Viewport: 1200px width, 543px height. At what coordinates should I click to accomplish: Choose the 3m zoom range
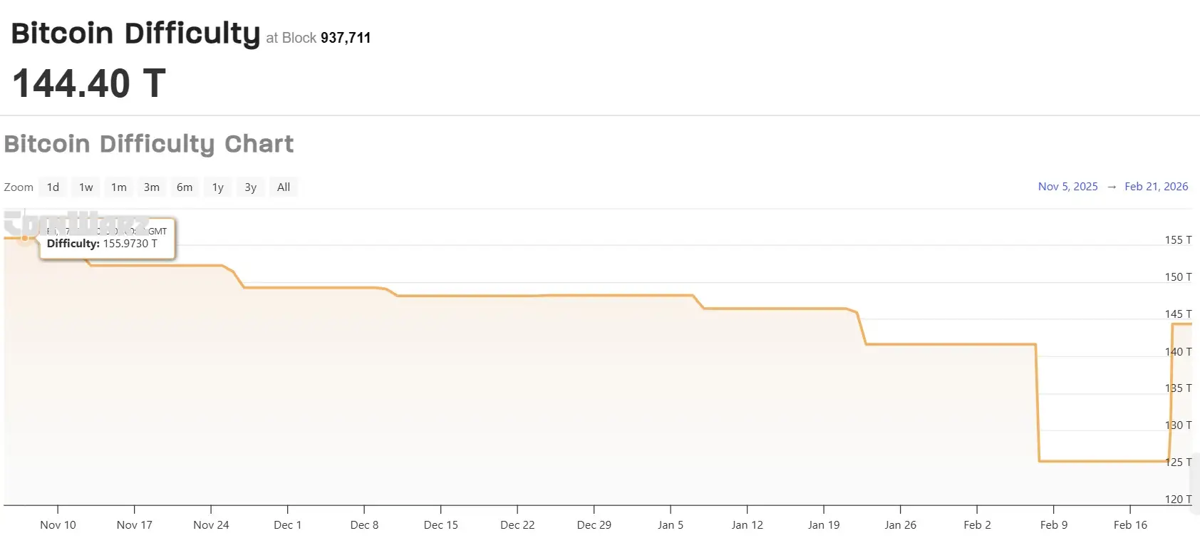pyautogui.click(x=152, y=187)
